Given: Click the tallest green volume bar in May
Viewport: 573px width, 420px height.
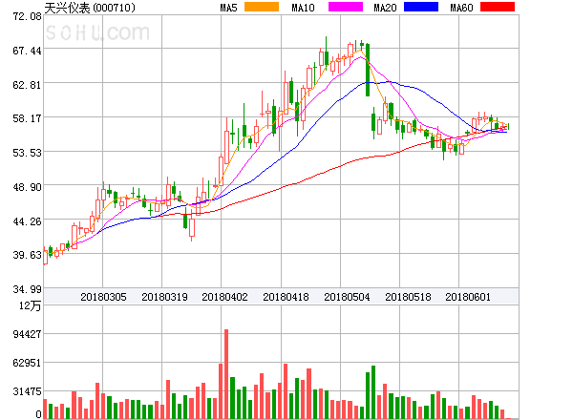Looking at the screenshot, I should click(x=373, y=392).
